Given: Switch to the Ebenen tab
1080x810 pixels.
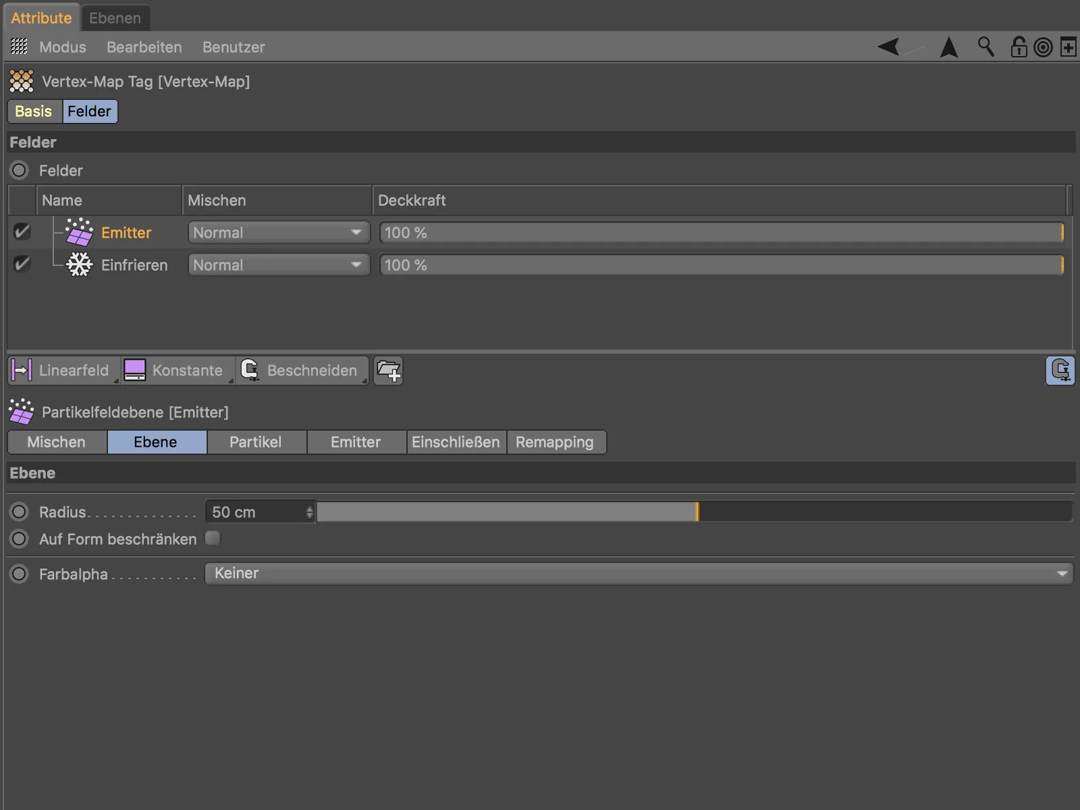Looking at the screenshot, I should pyautogui.click(x=115, y=18).
